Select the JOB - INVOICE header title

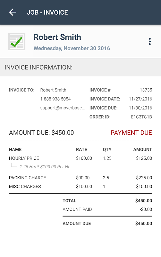tap(47, 13)
